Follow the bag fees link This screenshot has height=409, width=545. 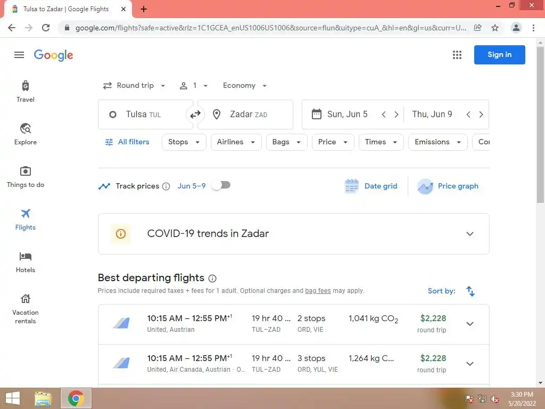click(x=318, y=291)
